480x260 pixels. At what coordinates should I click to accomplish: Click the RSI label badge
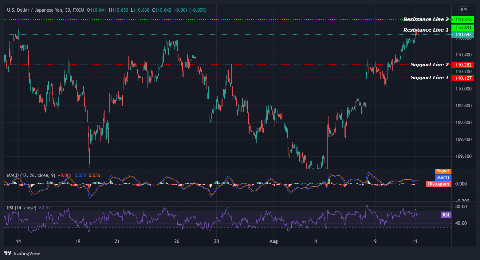tap(446, 215)
